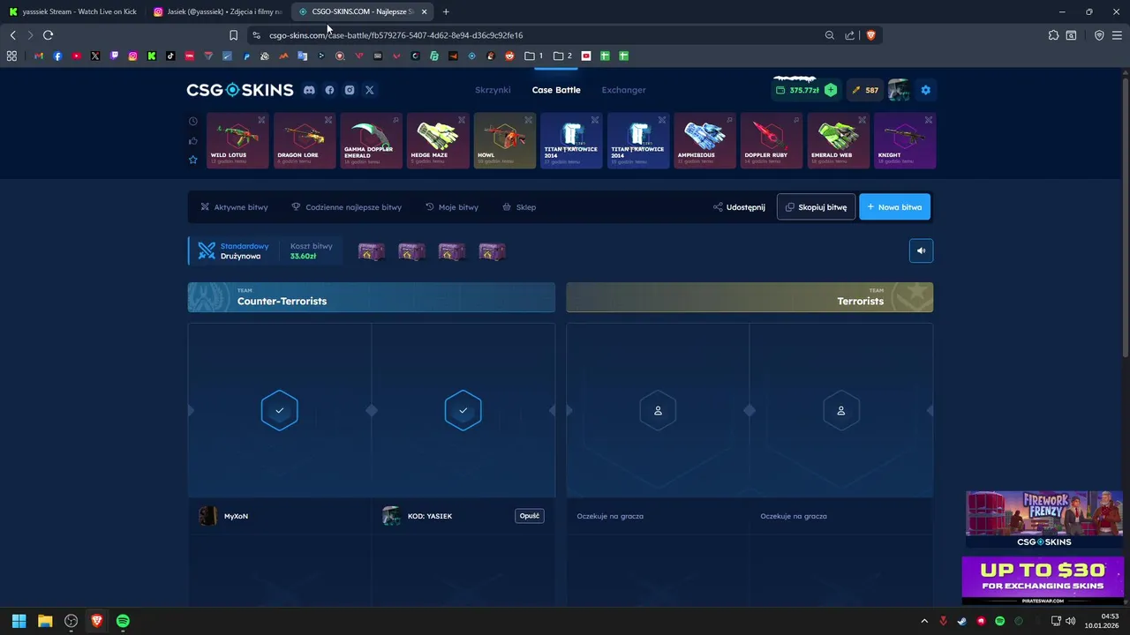Open the Discord link icon in site header
1130x635 pixels.
[309, 90]
